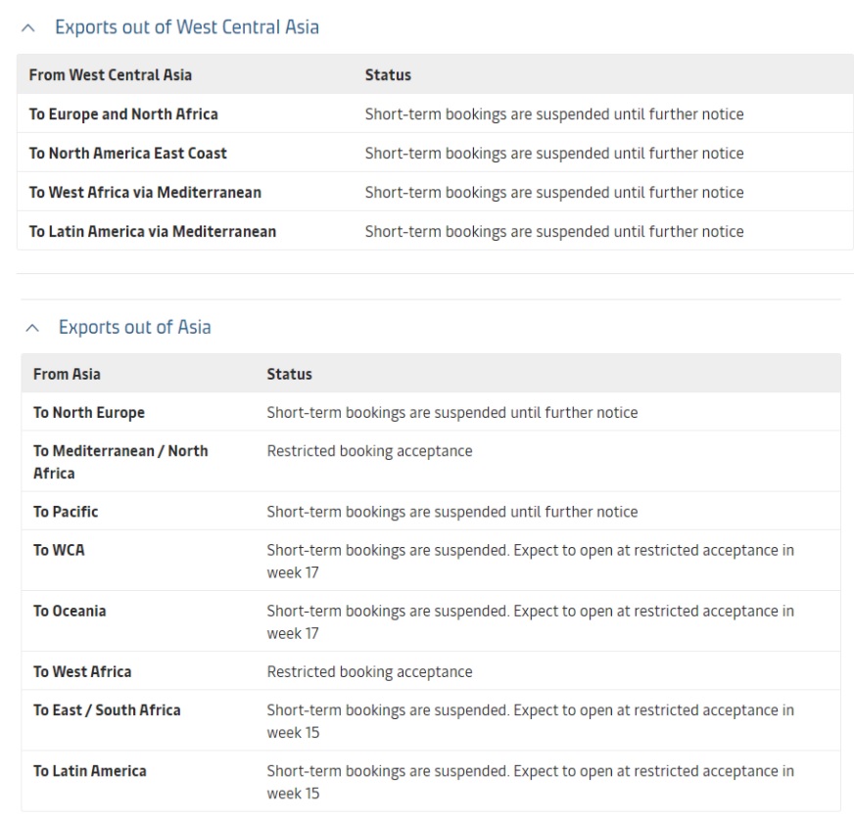
Task: Collapse the West Central Asia exports chevron
Action: tap(29, 28)
